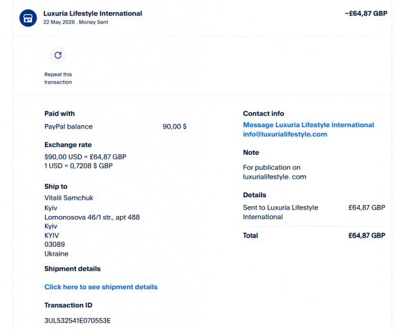
Task: Click the Contact info heading
Action: pyautogui.click(x=263, y=114)
